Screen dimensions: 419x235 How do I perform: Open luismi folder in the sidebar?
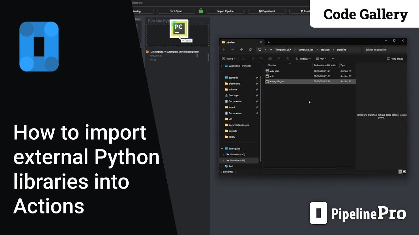pos(232,107)
